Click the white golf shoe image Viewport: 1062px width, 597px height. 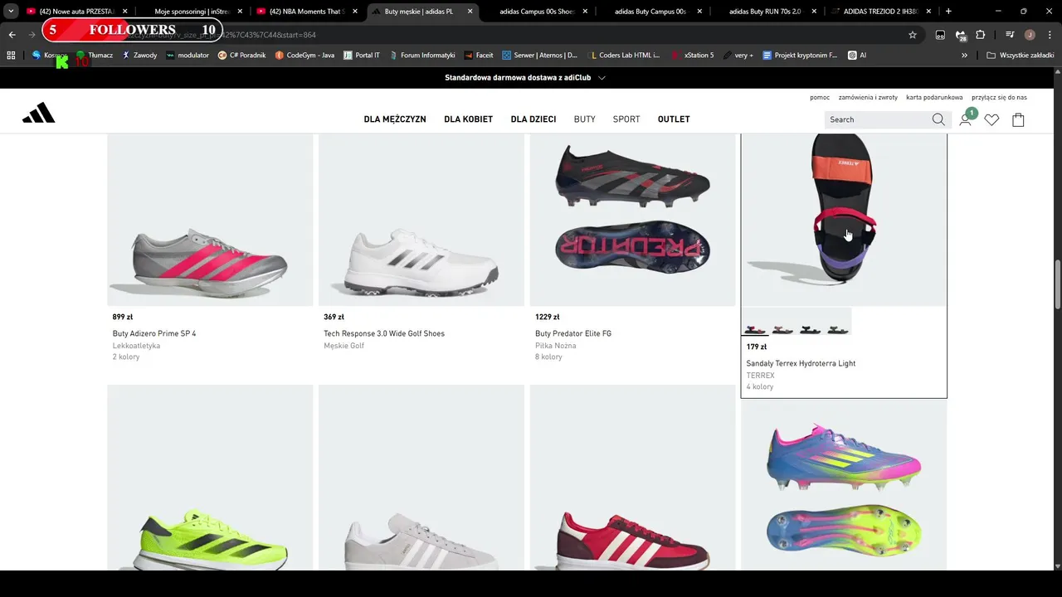tap(421, 220)
